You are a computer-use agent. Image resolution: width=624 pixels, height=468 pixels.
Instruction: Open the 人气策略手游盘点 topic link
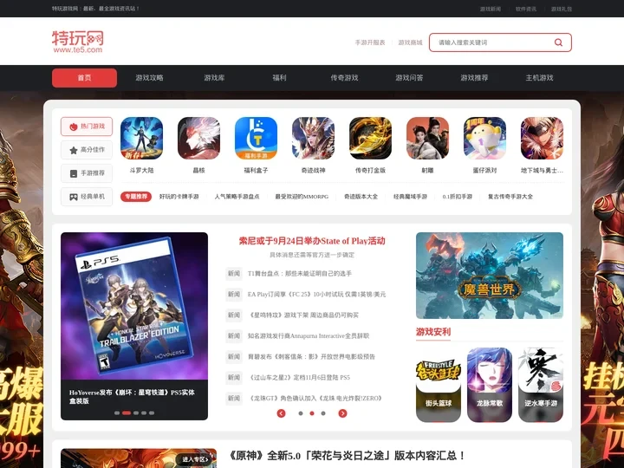237,197
